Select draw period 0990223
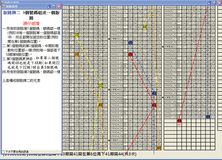 pos(117,27)
